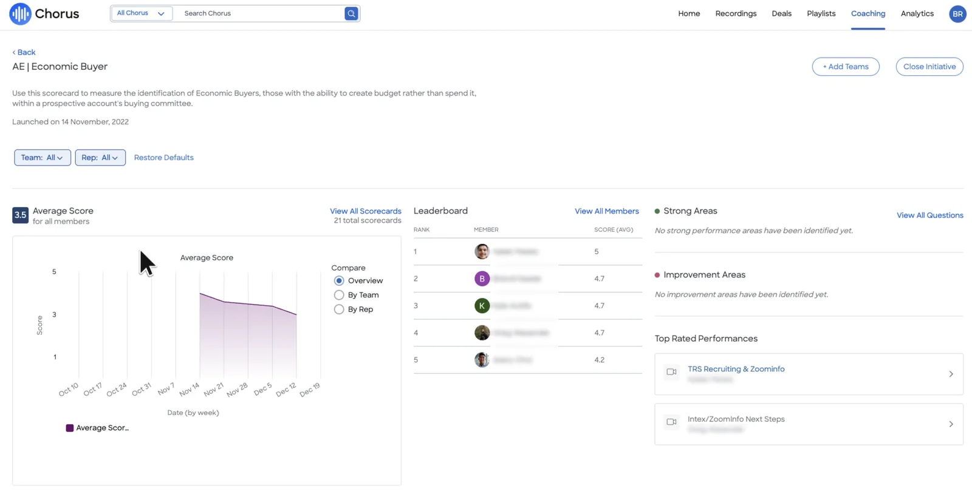This screenshot has height=503, width=972.
Task: Select the Overview compare option
Action: [x=339, y=281]
